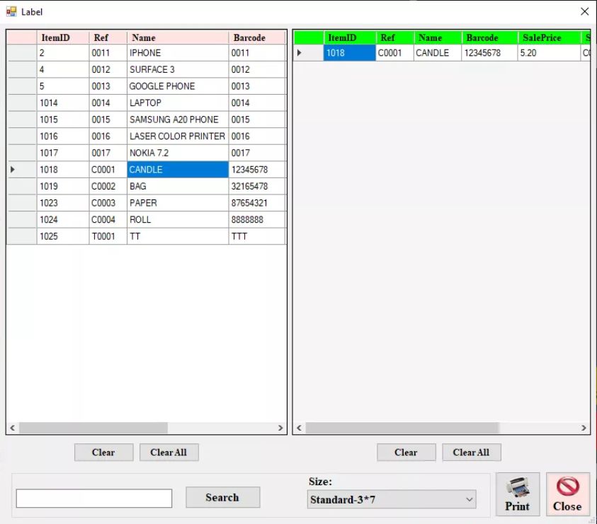Click the SalePrice column header in right grid
Viewport: 597px width, 524px height.
[542, 37]
